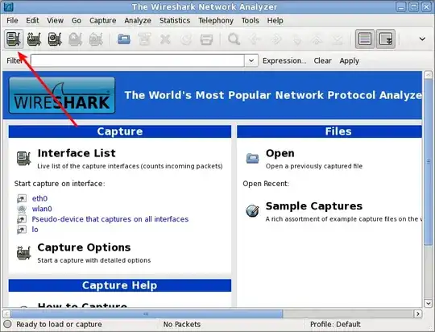
Task: Click the Open heading in Files panel
Action: pyautogui.click(x=280, y=153)
